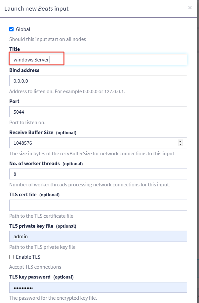Focus the Title text field
Screen dimensions: 199x303
98,59
